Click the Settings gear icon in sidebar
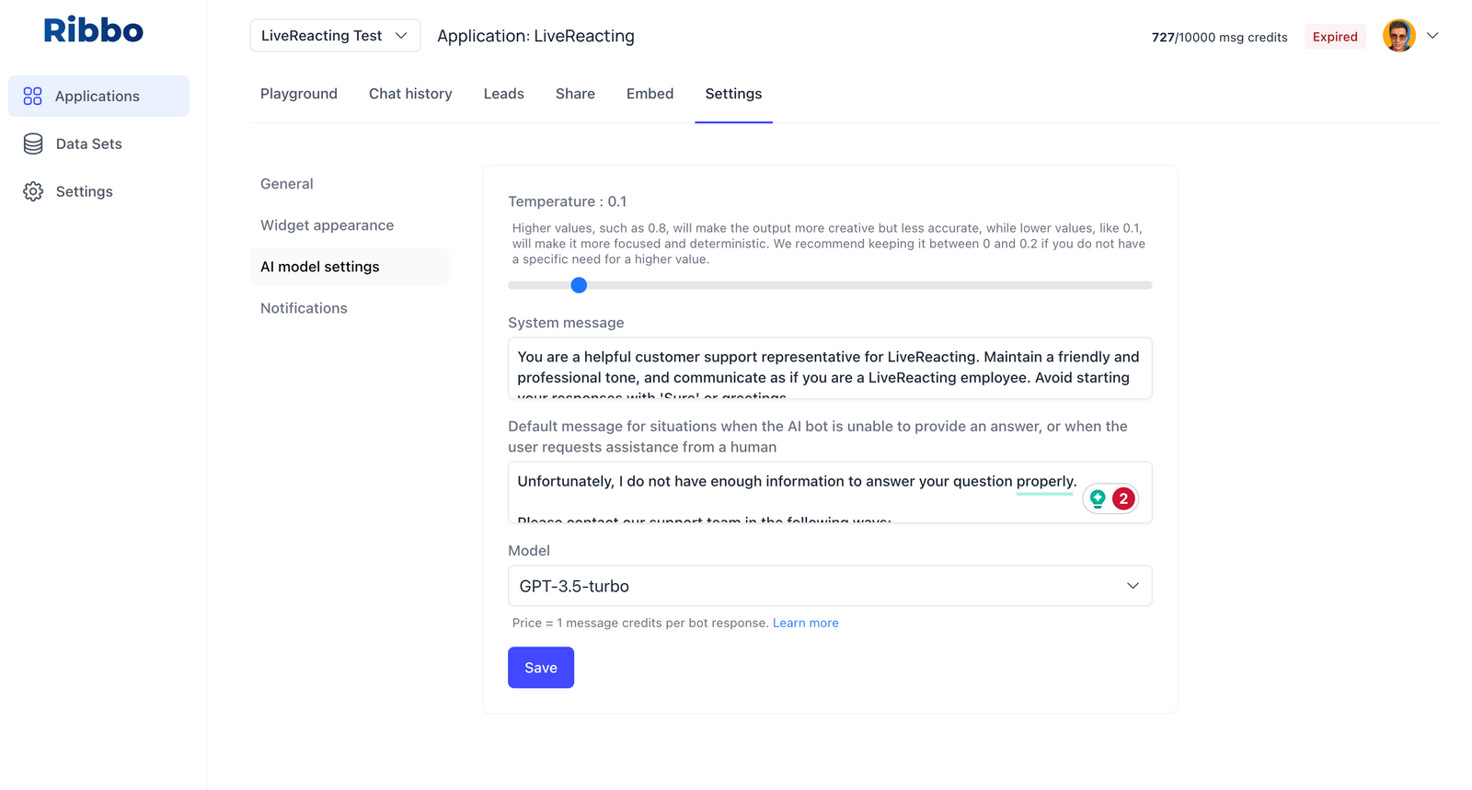Screen dimensions: 1472x790 pyautogui.click(x=33, y=191)
